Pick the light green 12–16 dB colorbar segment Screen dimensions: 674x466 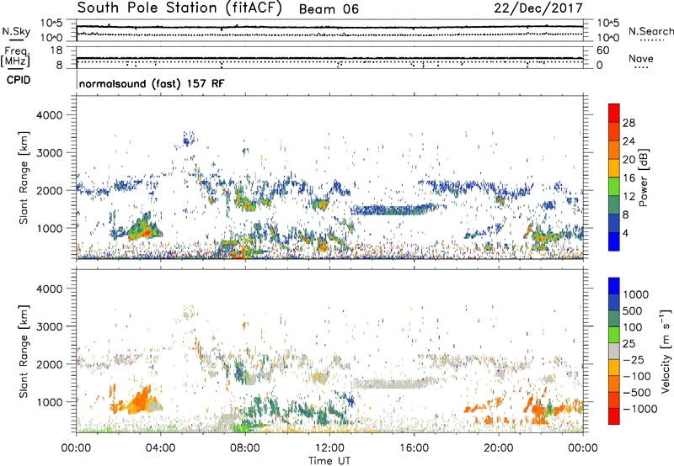pyautogui.click(x=614, y=187)
